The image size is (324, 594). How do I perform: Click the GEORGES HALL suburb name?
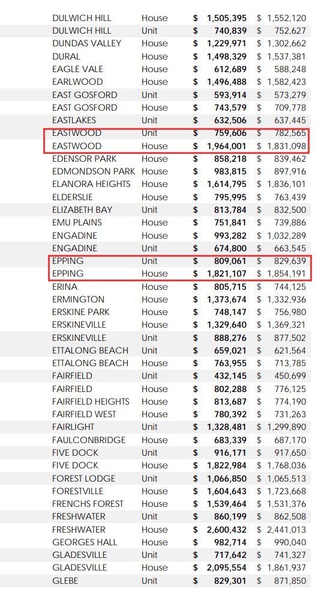(x=85, y=542)
